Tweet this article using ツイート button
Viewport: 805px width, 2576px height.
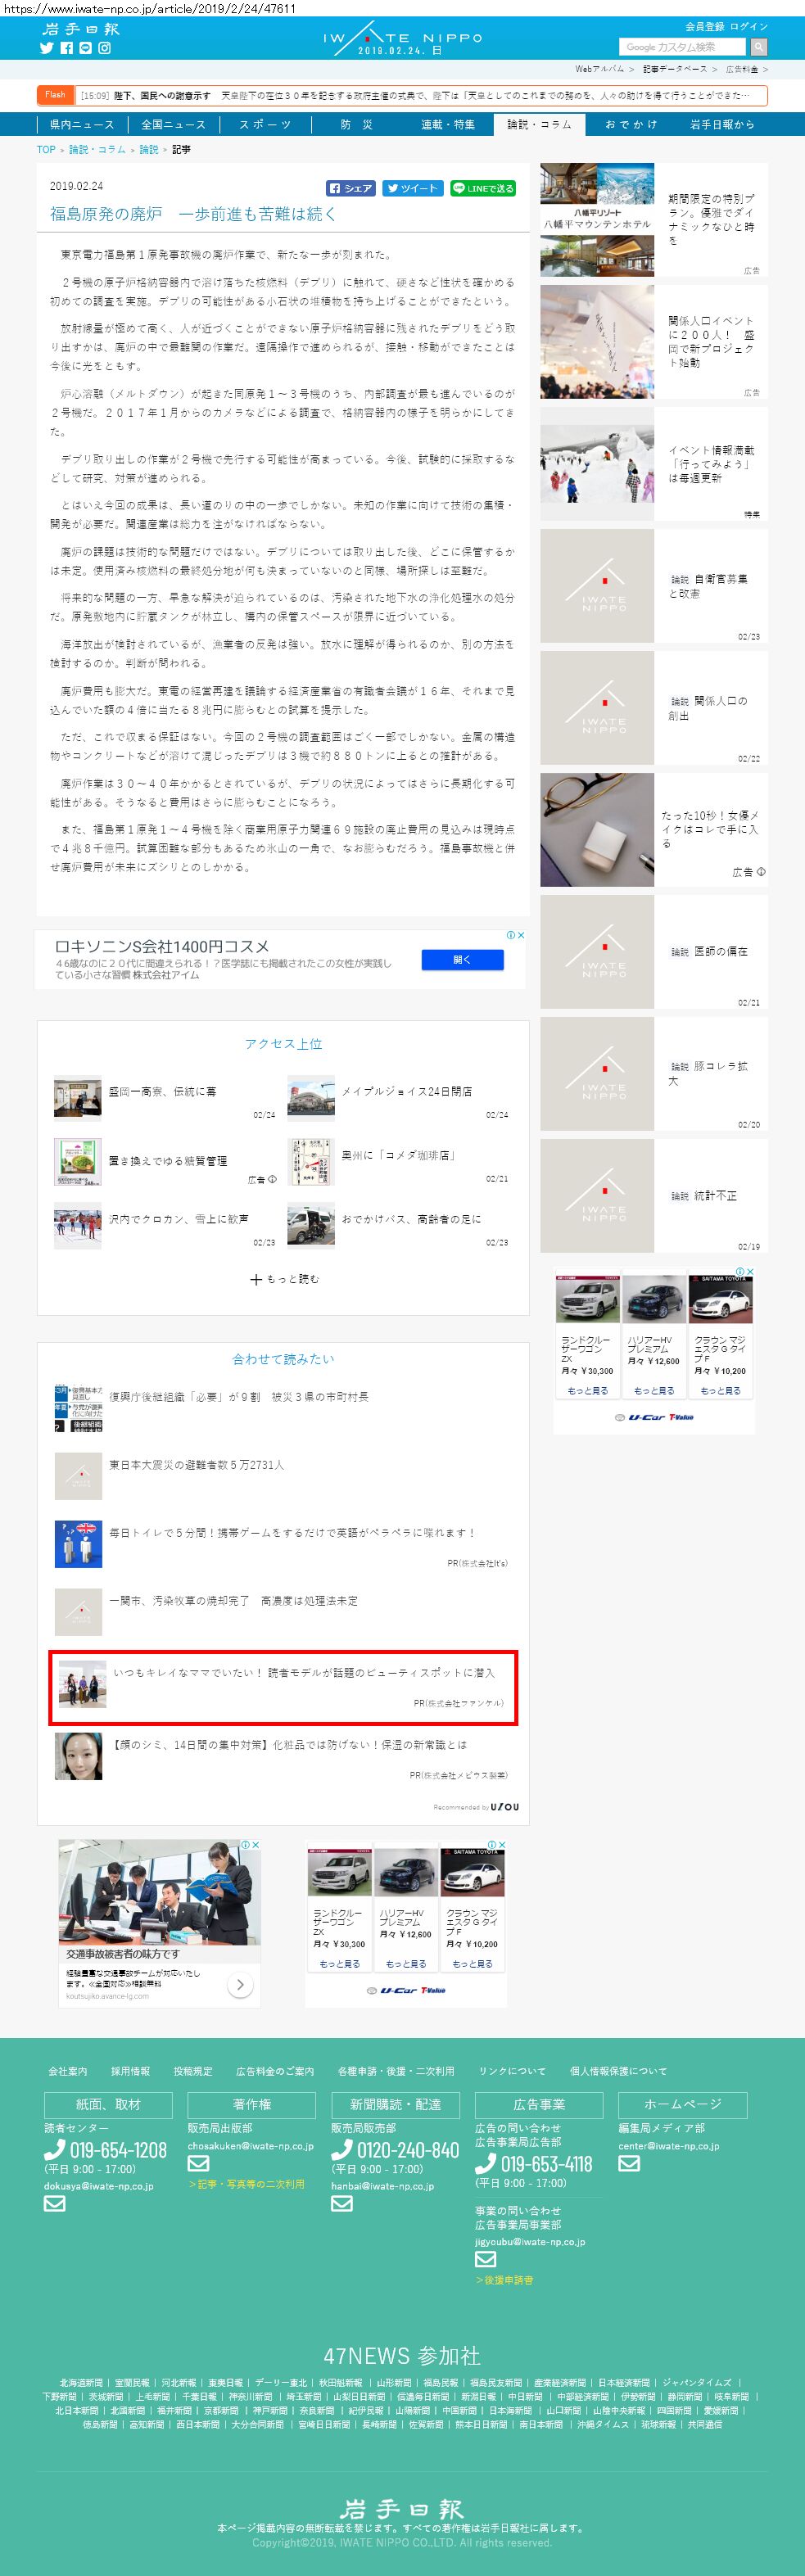(412, 188)
